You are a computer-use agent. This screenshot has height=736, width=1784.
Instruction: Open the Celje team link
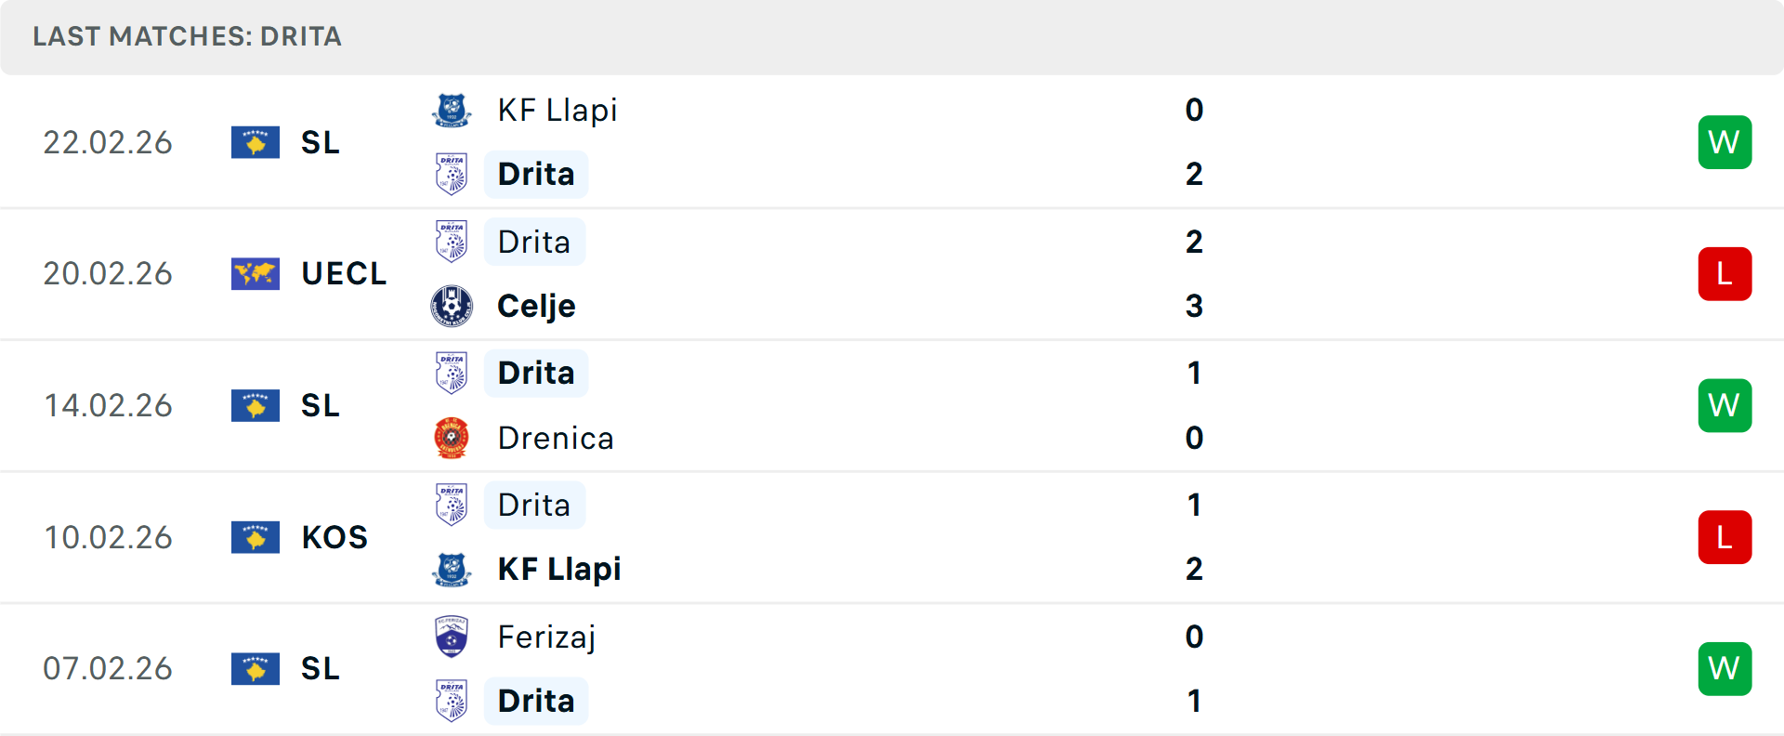[536, 306]
